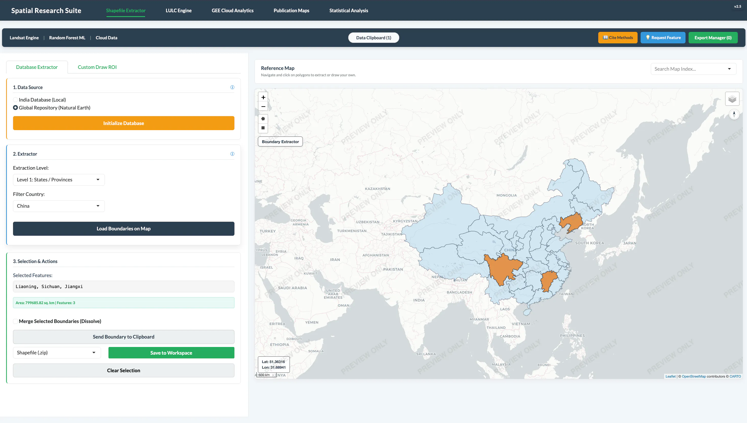Screen dimensions: 747x423
Task: Open Extractor section info icon
Action: coord(232,154)
